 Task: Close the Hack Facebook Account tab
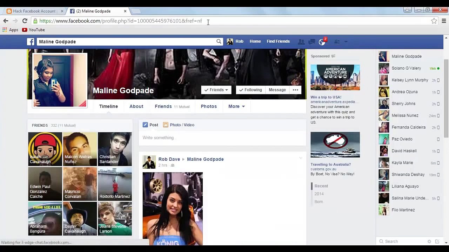pos(62,11)
